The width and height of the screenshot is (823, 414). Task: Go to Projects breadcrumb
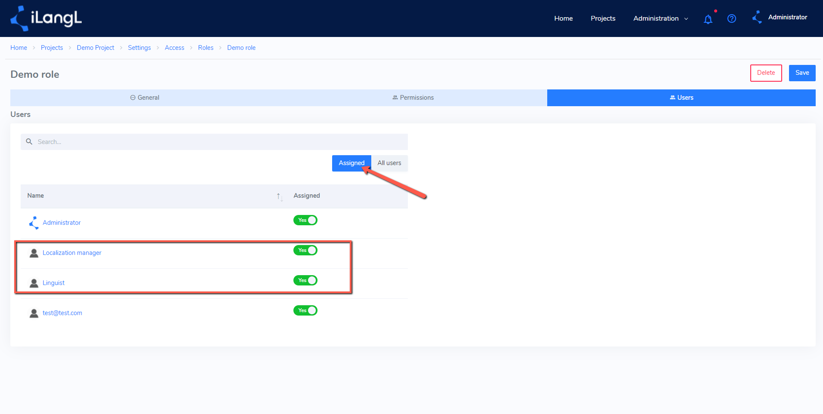[x=52, y=48]
